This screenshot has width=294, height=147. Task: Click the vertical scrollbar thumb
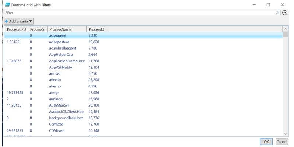coord(286,34)
